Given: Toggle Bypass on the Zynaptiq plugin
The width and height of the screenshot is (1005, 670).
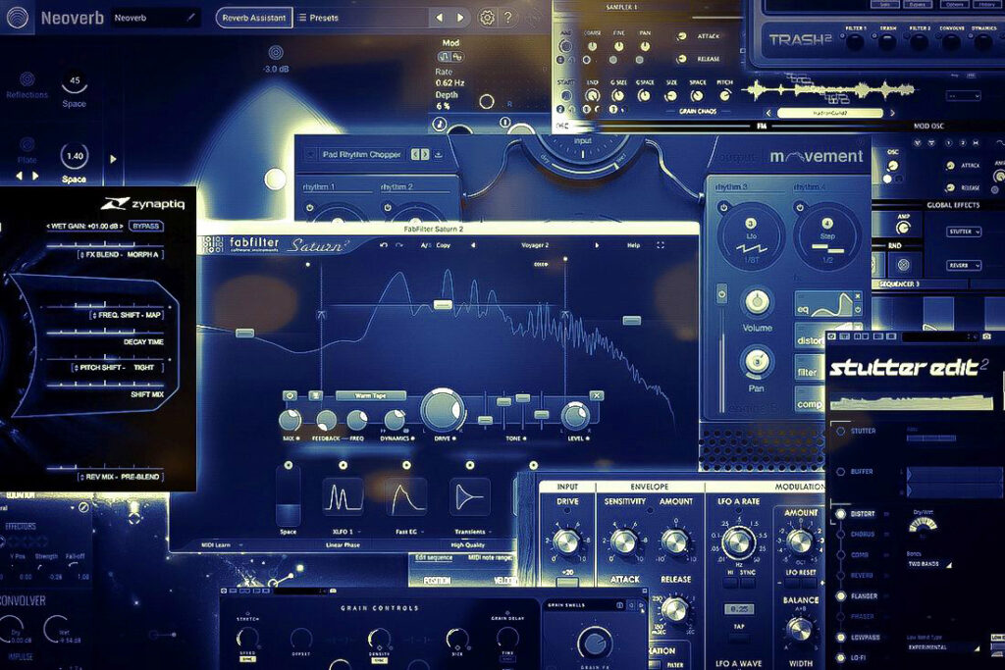Looking at the screenshot, I should (145, 226).
